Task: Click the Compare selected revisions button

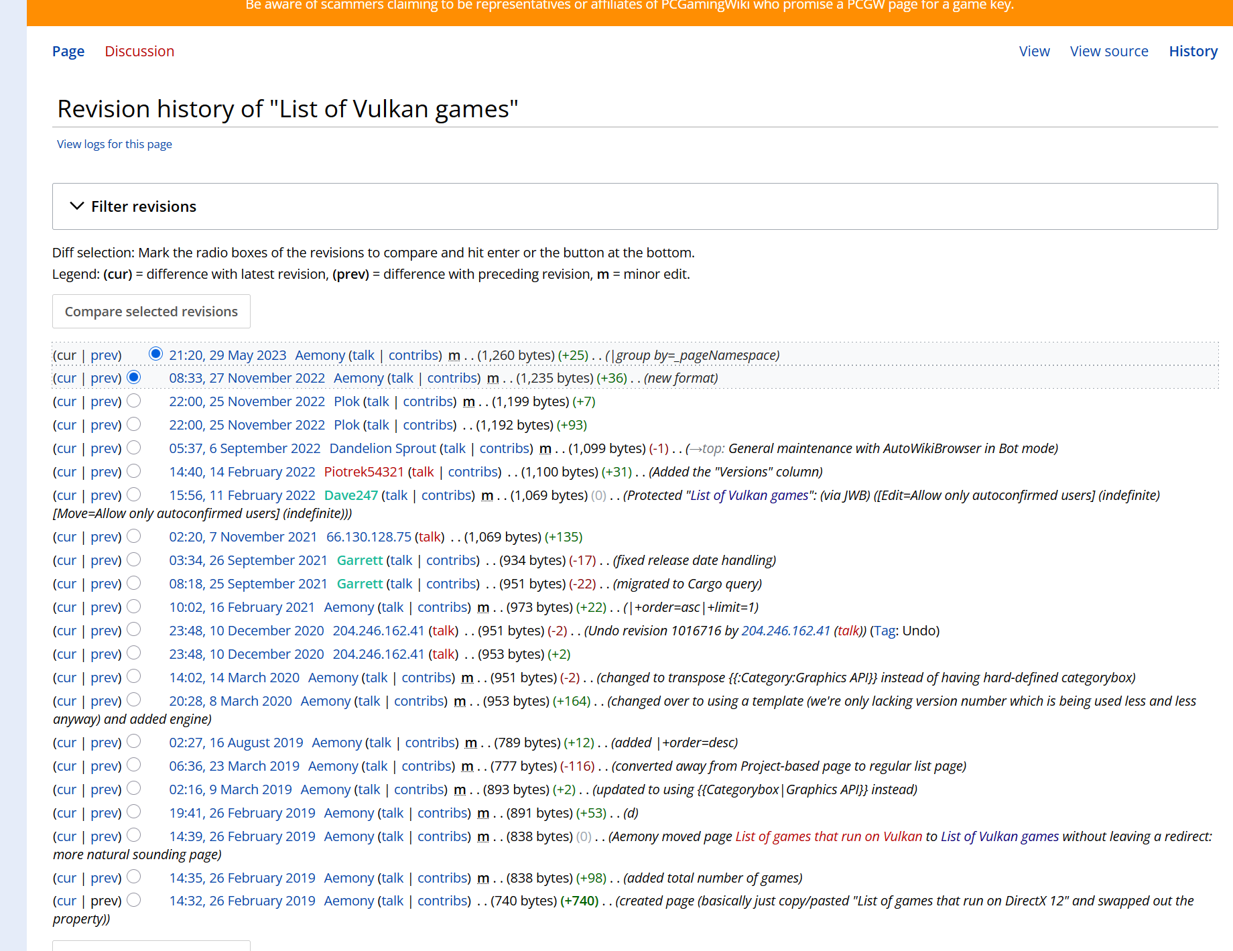Action: pyautogui.click(x=151, y=312)
